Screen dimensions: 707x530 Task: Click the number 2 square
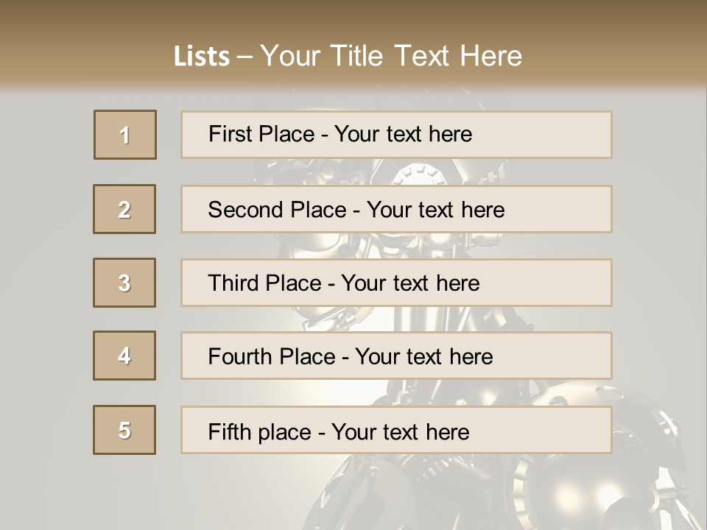(124, 209)
